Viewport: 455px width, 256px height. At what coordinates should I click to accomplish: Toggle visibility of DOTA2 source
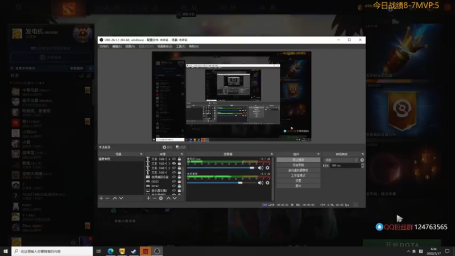(x=174, y=186)
